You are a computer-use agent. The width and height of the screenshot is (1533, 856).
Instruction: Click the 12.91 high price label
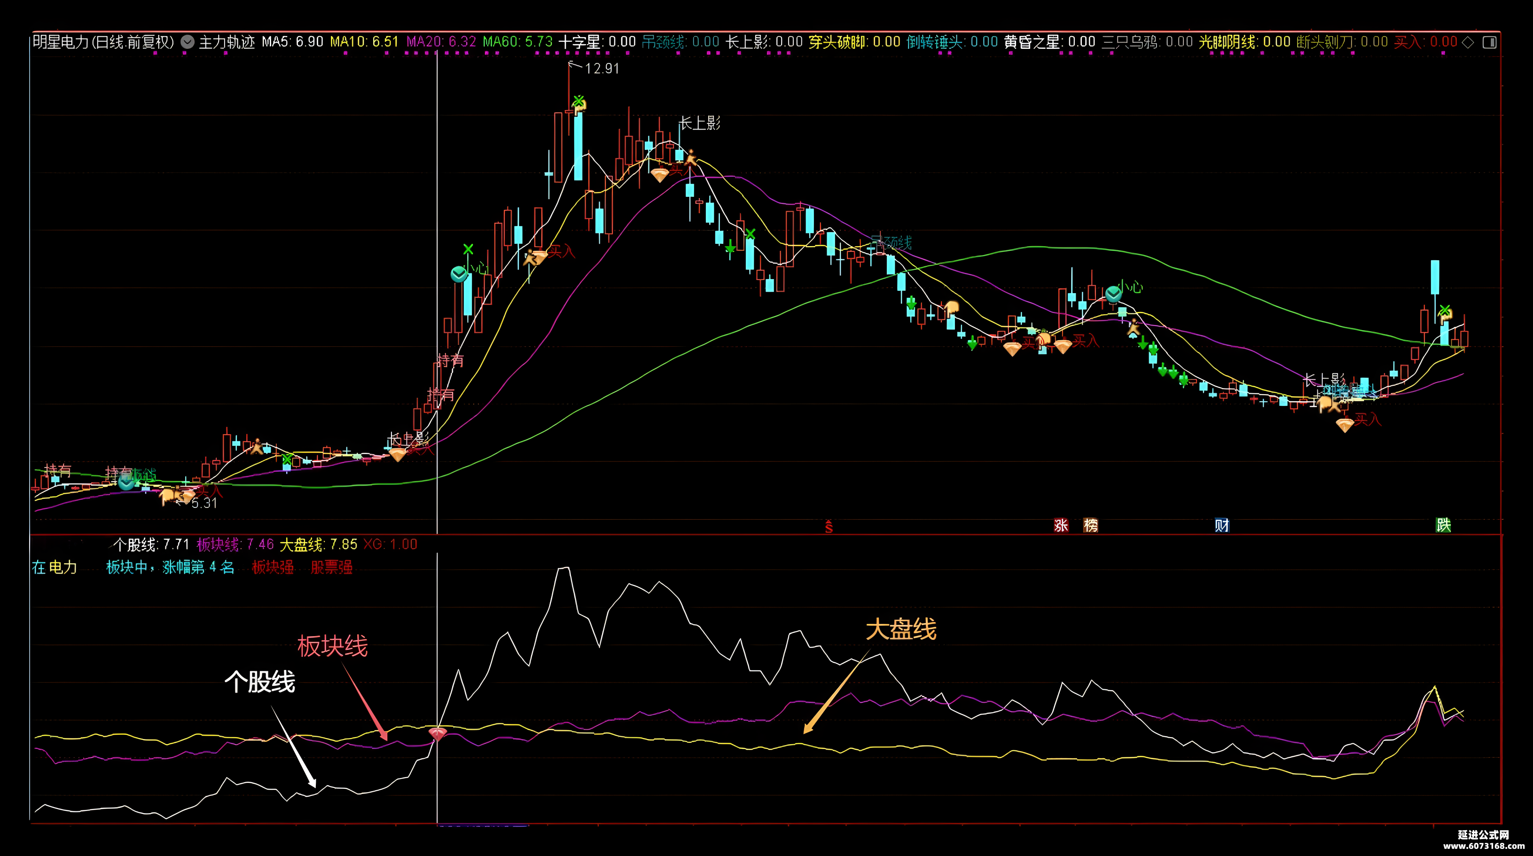click(602, 69)
